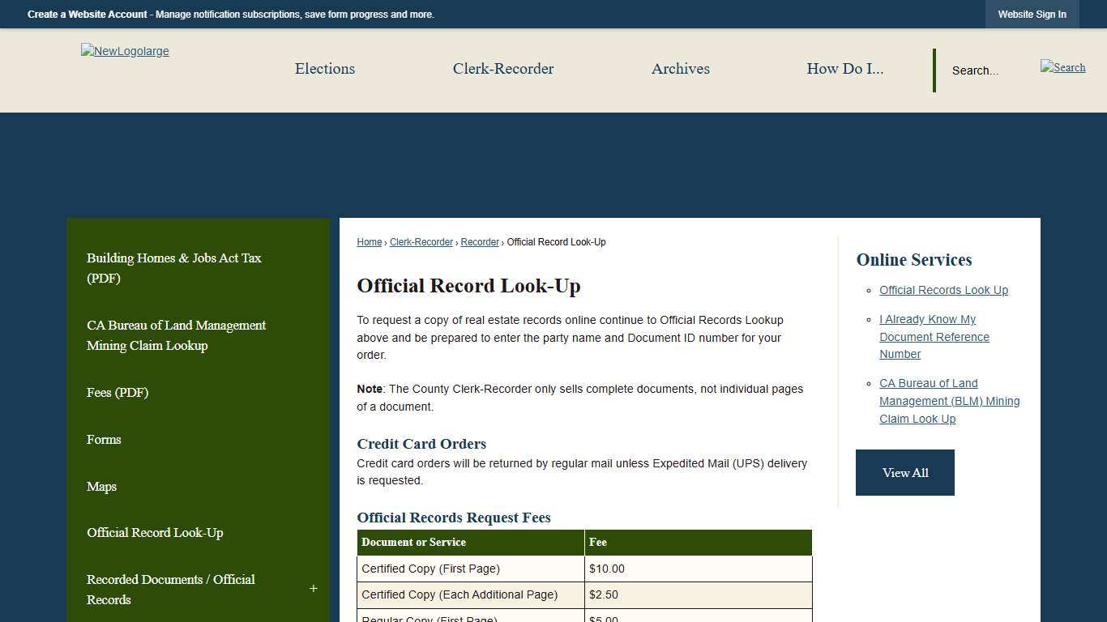Click the View All button under Online Services

click(x=904, y=472)
